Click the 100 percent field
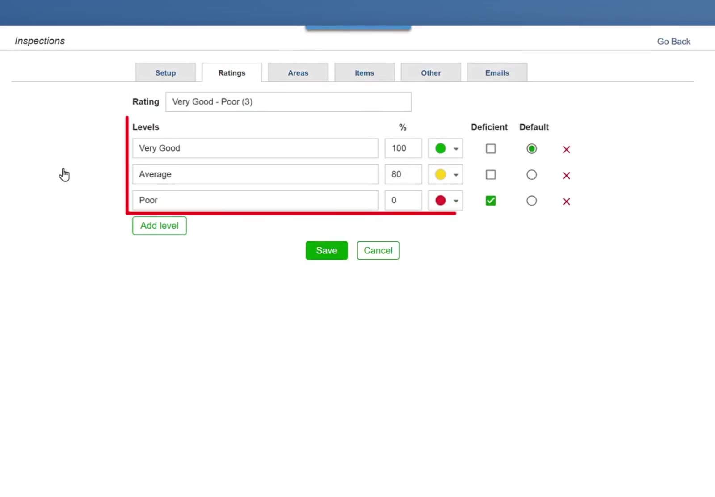Viewport: 715px width, 497px height. click(403, 148)
